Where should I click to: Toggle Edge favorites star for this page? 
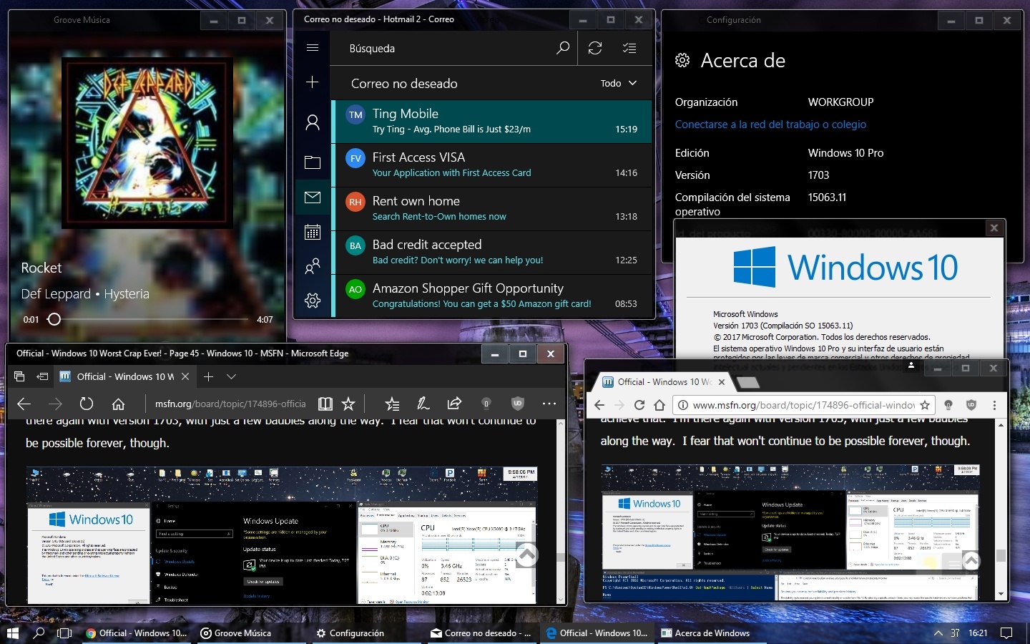pos(348,404)
